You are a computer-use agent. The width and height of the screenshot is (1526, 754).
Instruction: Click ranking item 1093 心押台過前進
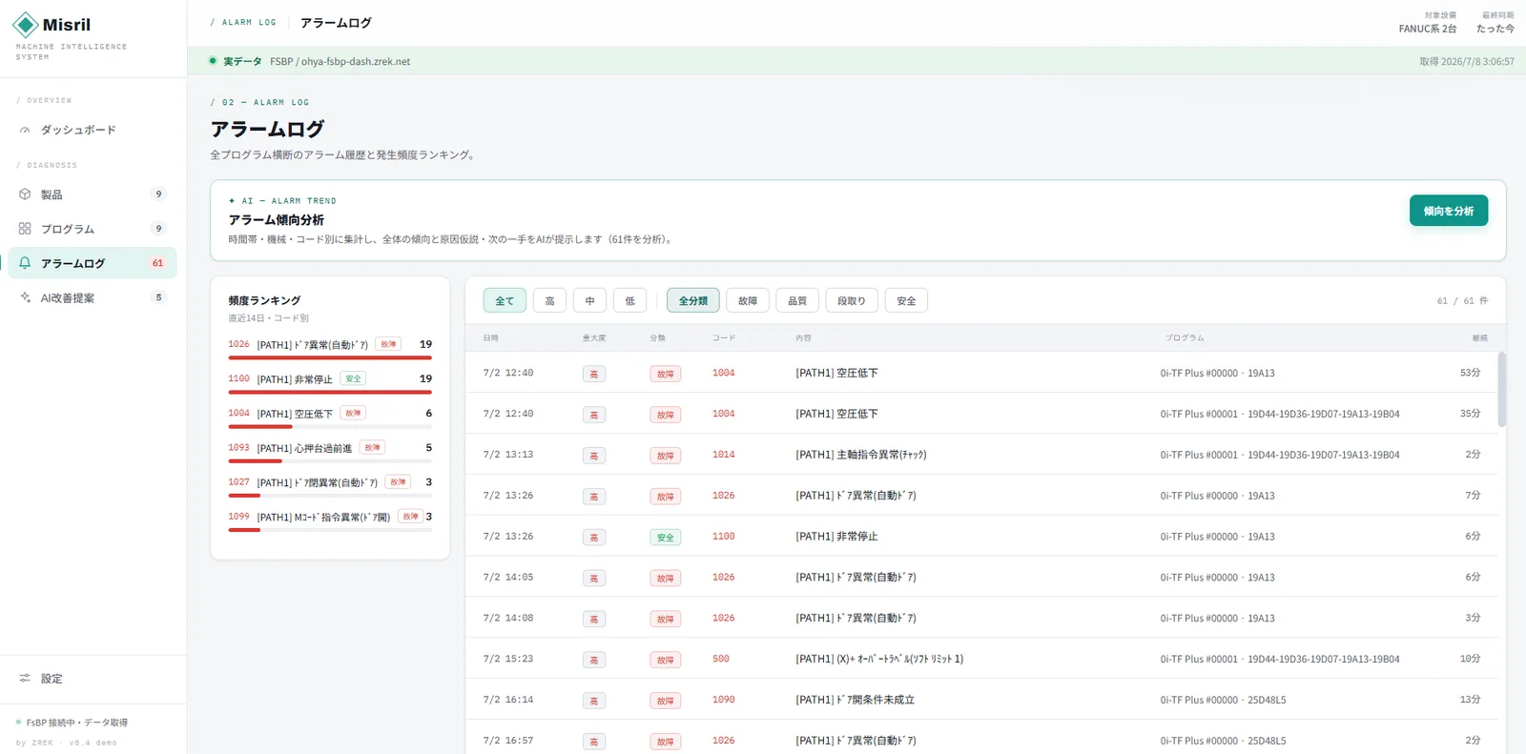coord(330,452)
